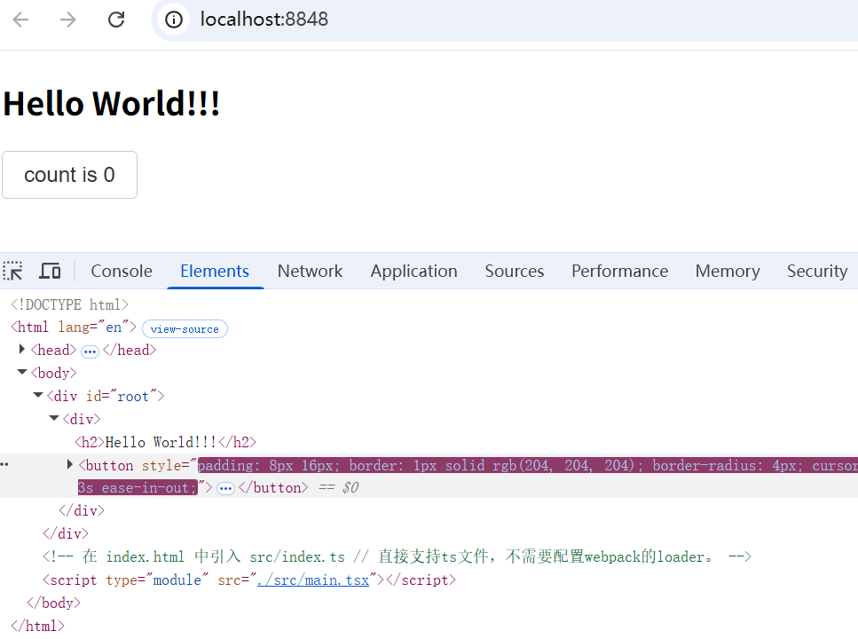Image resolution: width=858 pixels, height=639 pixels.
Task: Collapse the div id="root" node
Action: point(38,395)
